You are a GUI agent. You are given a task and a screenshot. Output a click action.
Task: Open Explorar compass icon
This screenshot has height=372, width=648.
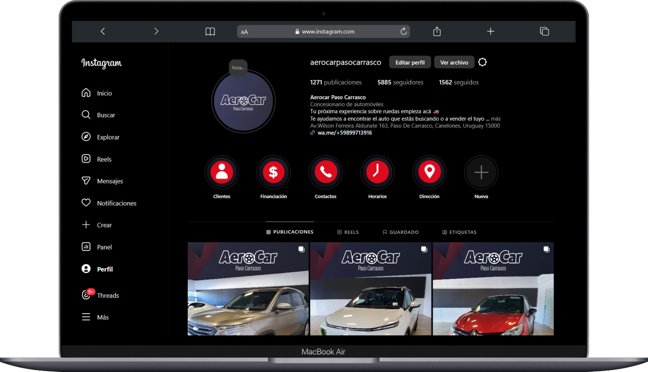[86, 137]
